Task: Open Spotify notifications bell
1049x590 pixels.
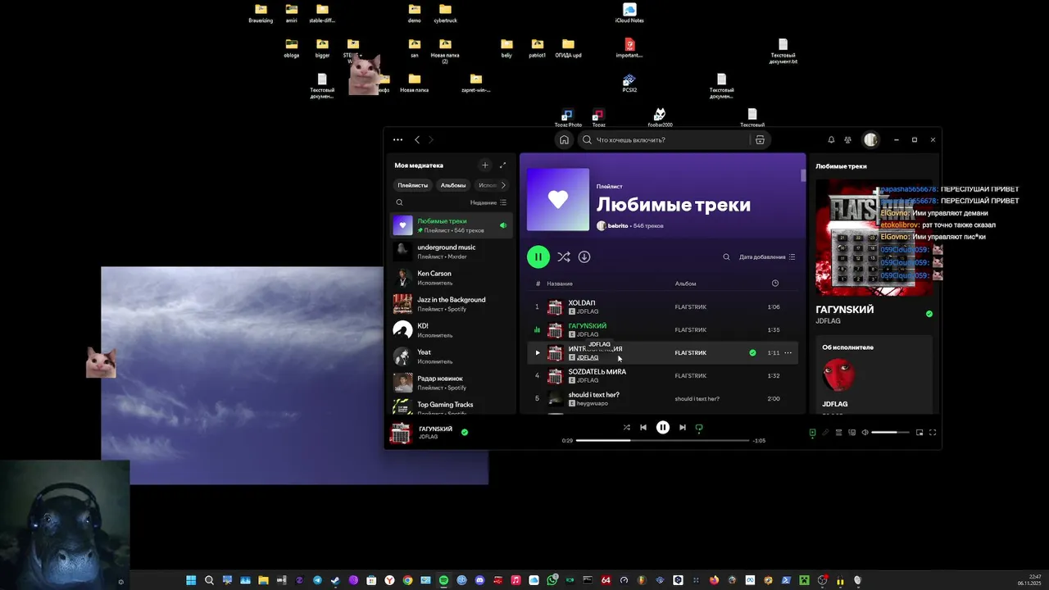Action: [x=831, y=140]
